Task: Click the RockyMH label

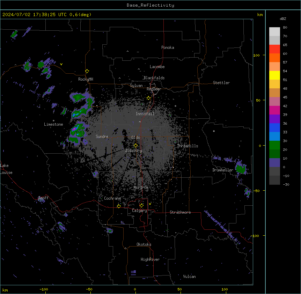Action: click(x=86, y=79)
